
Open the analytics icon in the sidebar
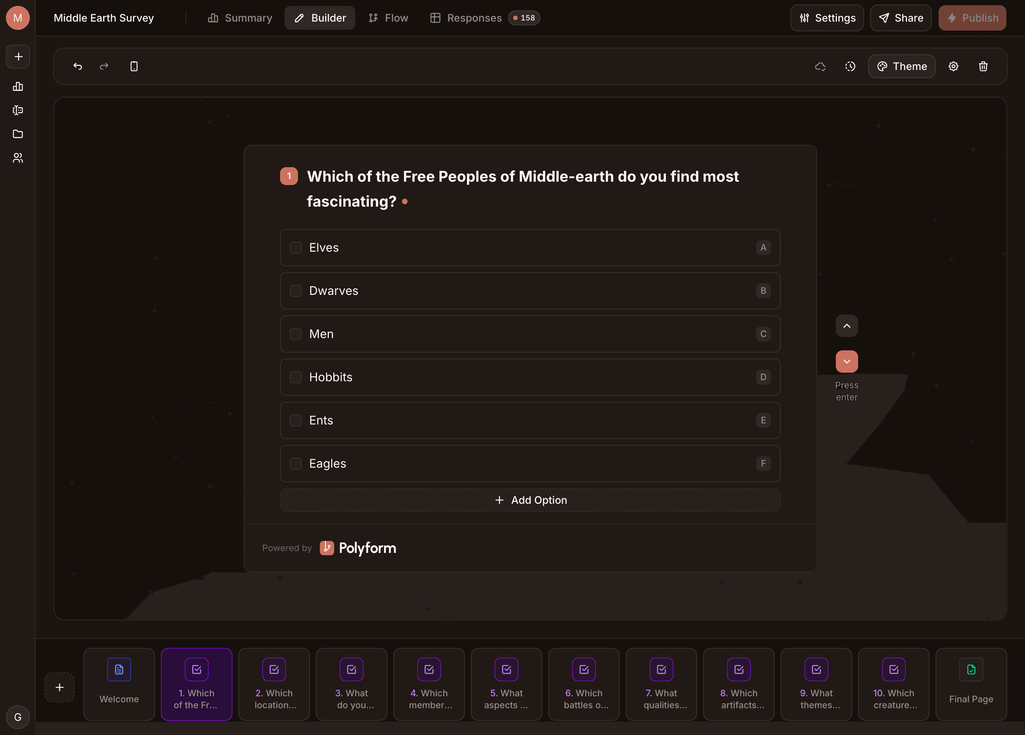[18, 87]
